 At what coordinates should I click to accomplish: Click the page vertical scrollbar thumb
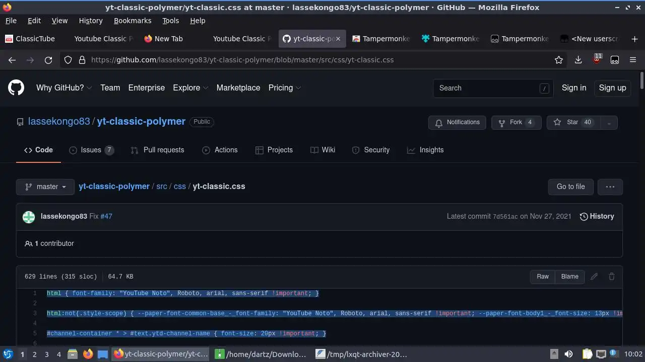coord(641,80)
